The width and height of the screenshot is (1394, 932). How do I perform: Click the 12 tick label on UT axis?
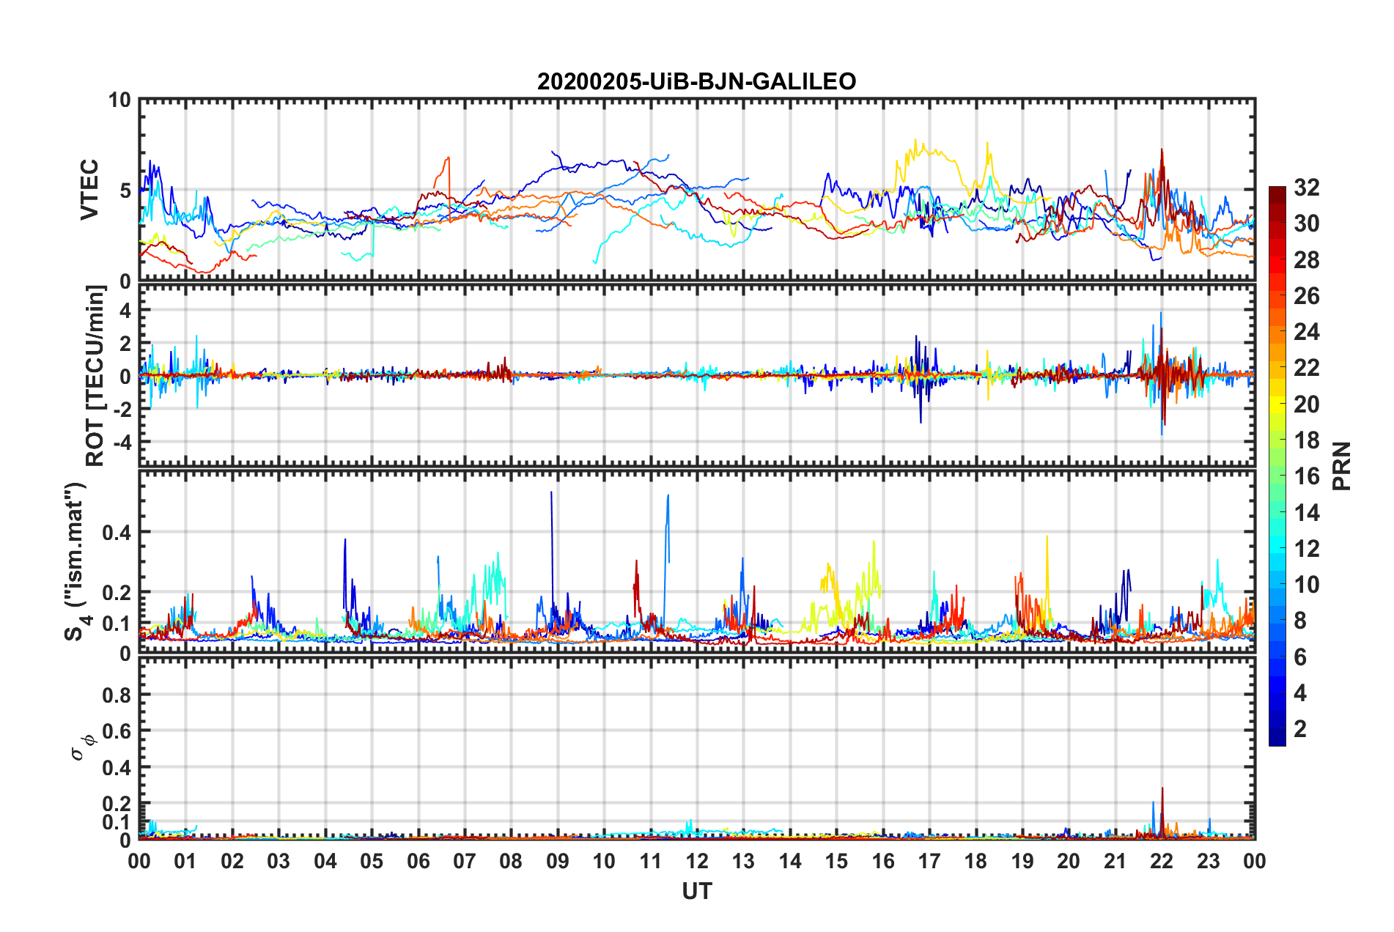pos(697,861)
